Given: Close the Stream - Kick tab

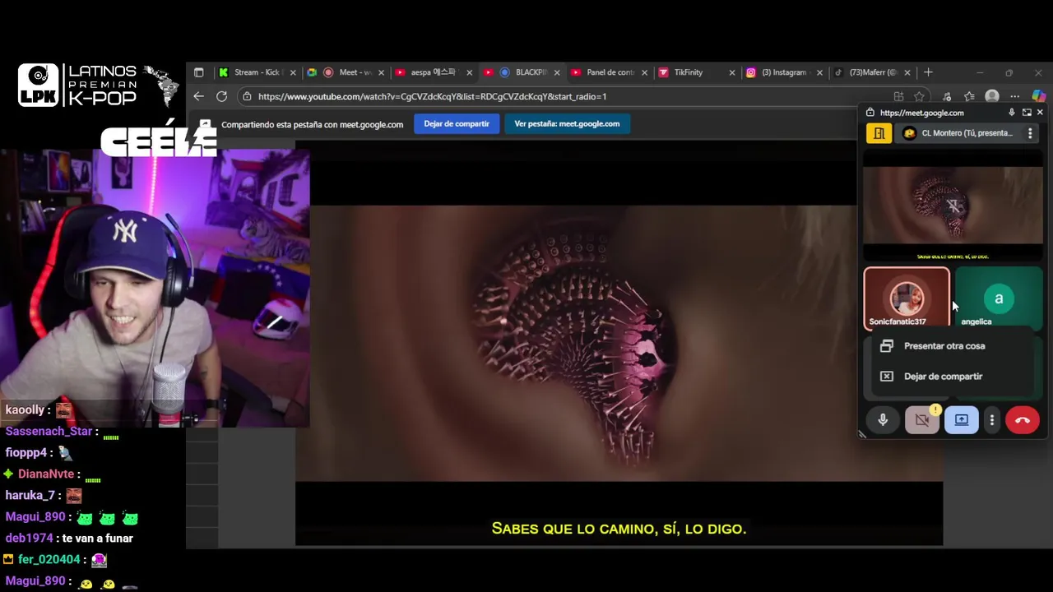Looking at the screenshot, I should 293,72.
